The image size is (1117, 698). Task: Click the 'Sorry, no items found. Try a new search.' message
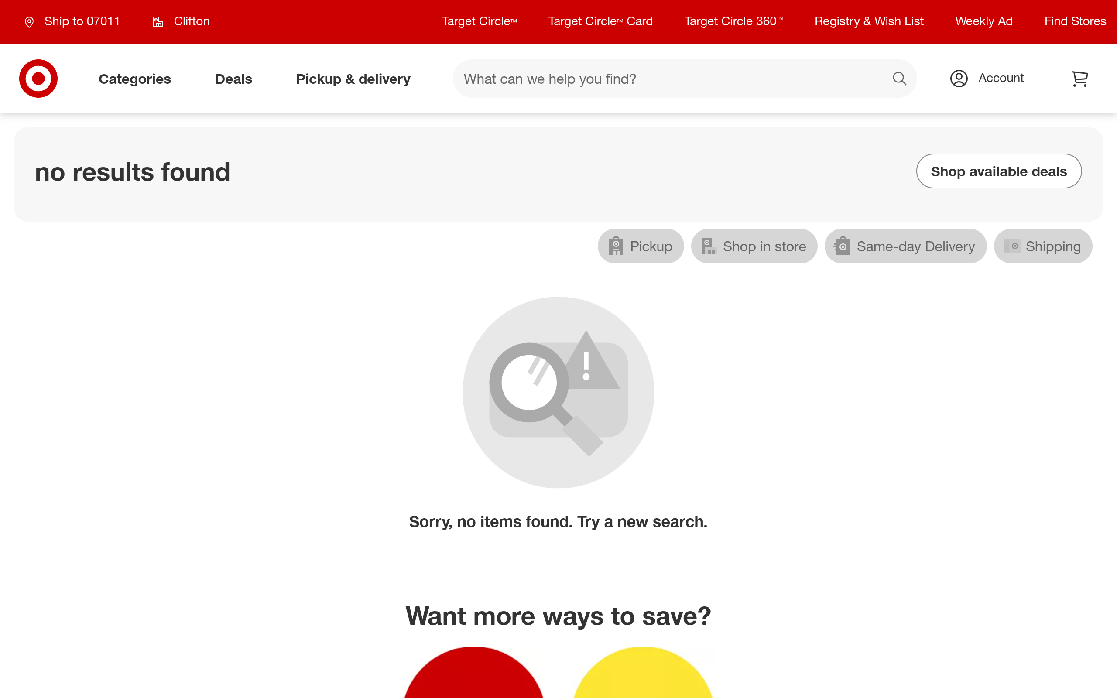558,522
